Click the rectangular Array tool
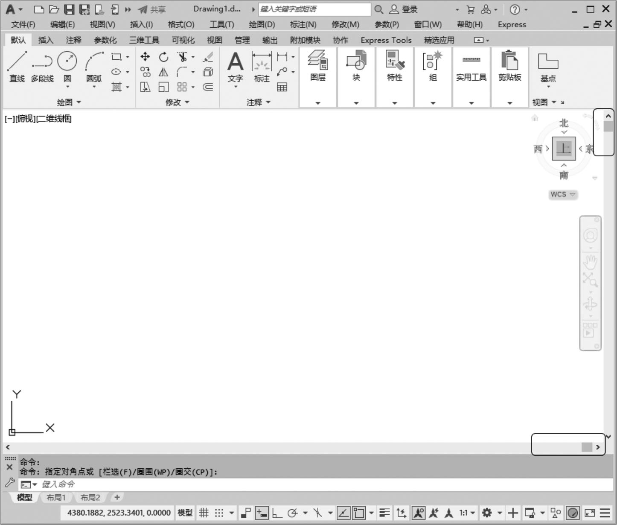This screenshot has width=617, height=525. [182, 87]
